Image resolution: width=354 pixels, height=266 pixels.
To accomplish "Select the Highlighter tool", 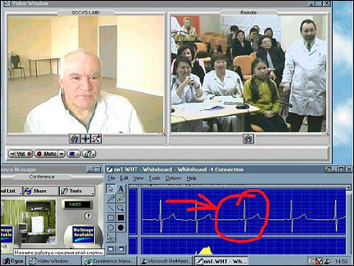I will tap(121, 198).
